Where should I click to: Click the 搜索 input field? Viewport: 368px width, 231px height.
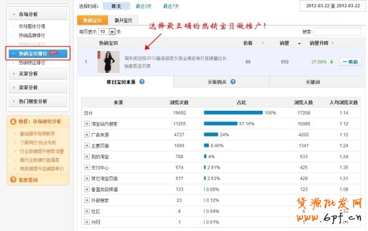click(x=337, y=32)
